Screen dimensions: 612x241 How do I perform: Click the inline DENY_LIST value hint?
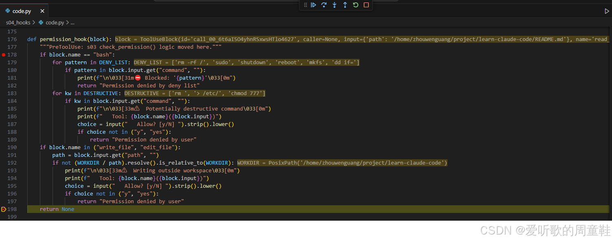click(x=246, y=62)
